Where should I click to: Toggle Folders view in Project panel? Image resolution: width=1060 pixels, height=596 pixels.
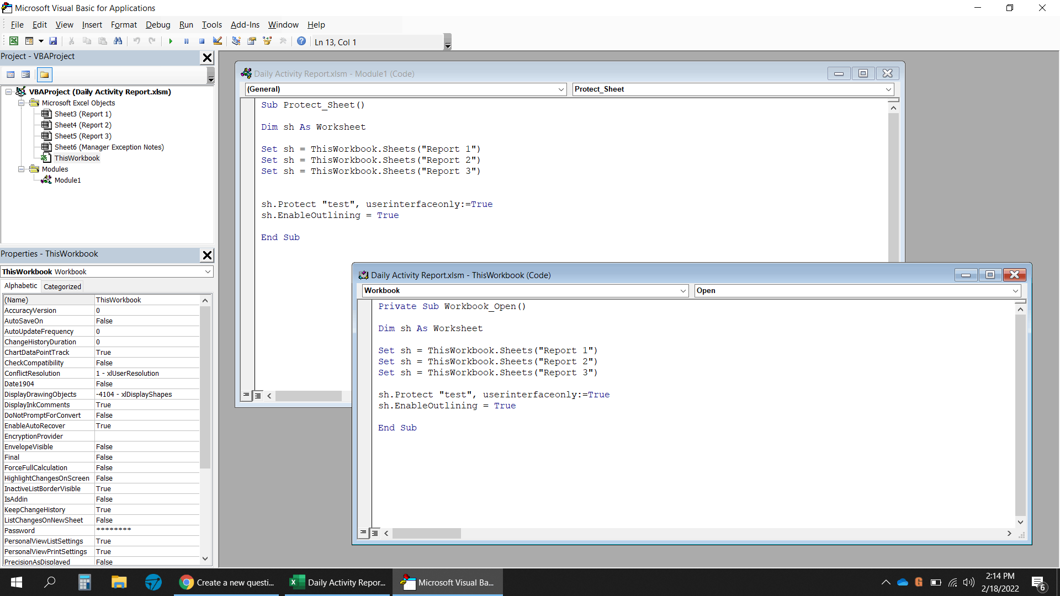44,74
